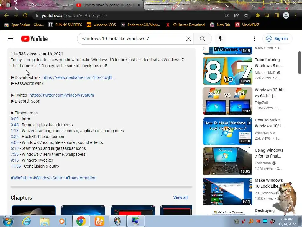Jump to timestamp 9:15 Winaero Tweaker
The height and width of the screenshot is (227, 302).
15,160
